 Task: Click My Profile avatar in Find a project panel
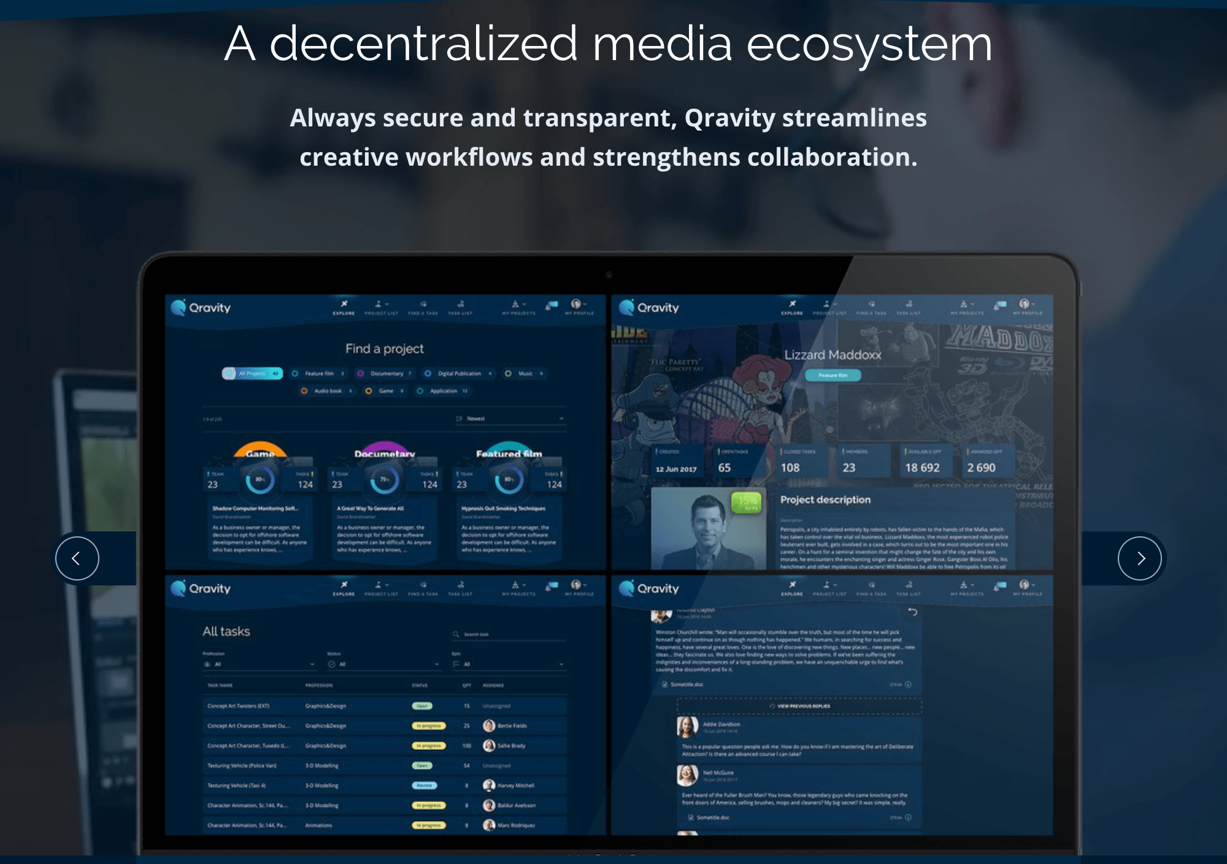(x=575, y=304)
